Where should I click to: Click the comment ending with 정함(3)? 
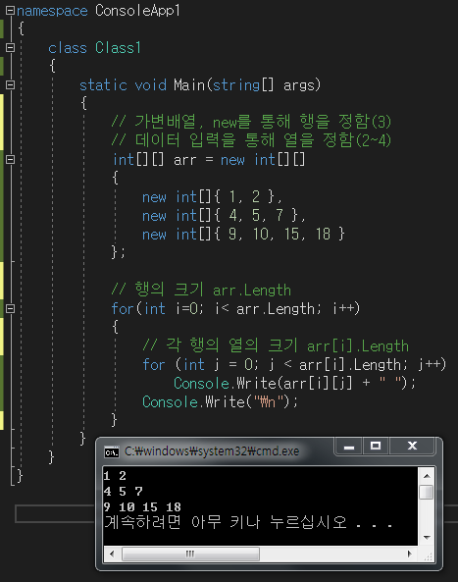click(251, 122)
